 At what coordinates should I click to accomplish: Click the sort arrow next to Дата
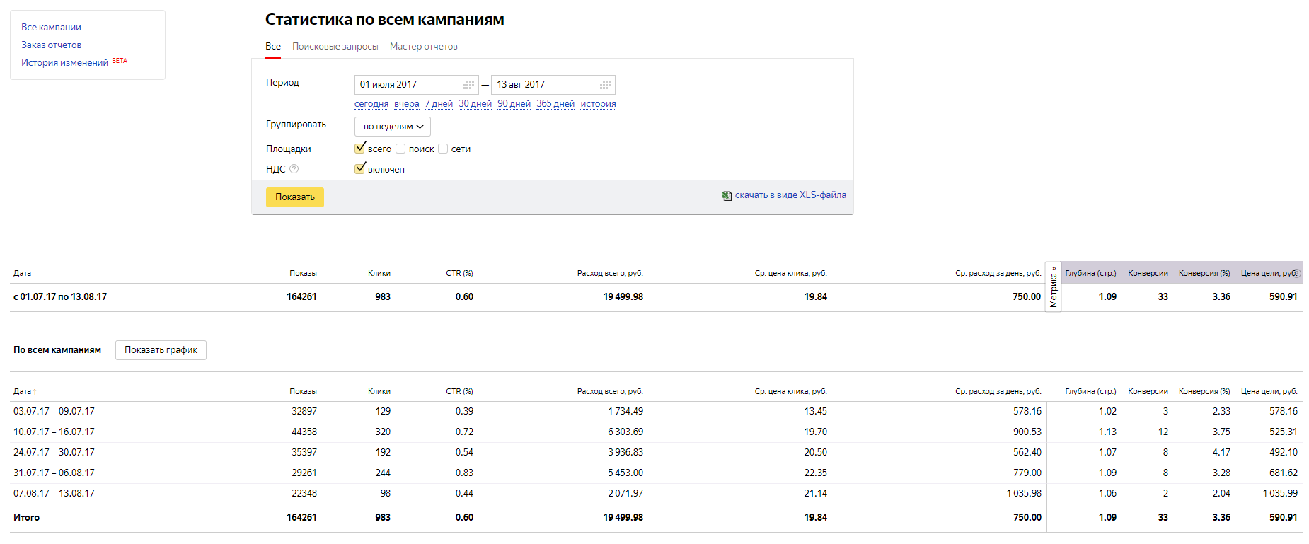tap(35, 392)
